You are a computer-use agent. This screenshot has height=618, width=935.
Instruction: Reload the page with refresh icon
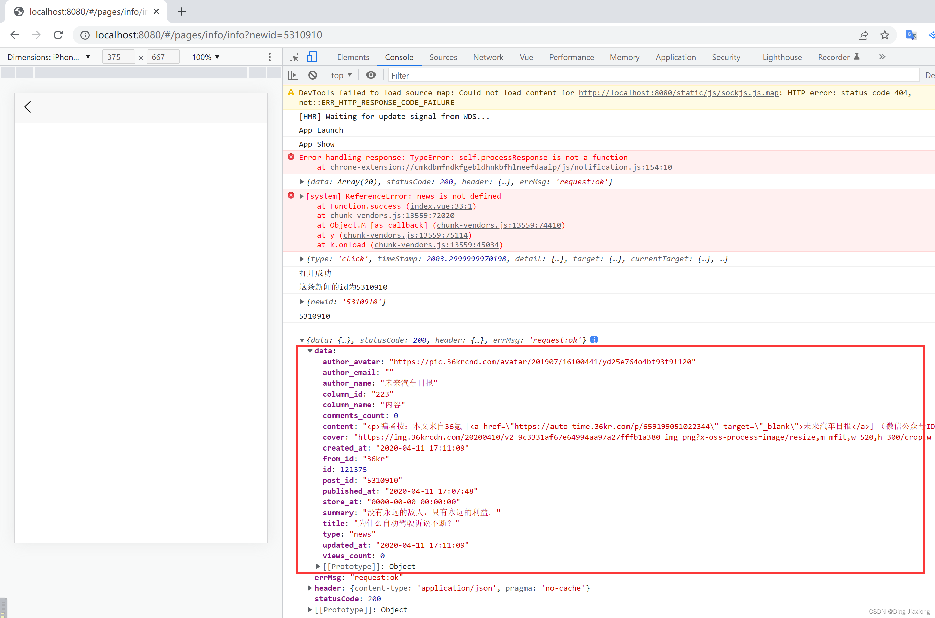click(x=58, y=35)
